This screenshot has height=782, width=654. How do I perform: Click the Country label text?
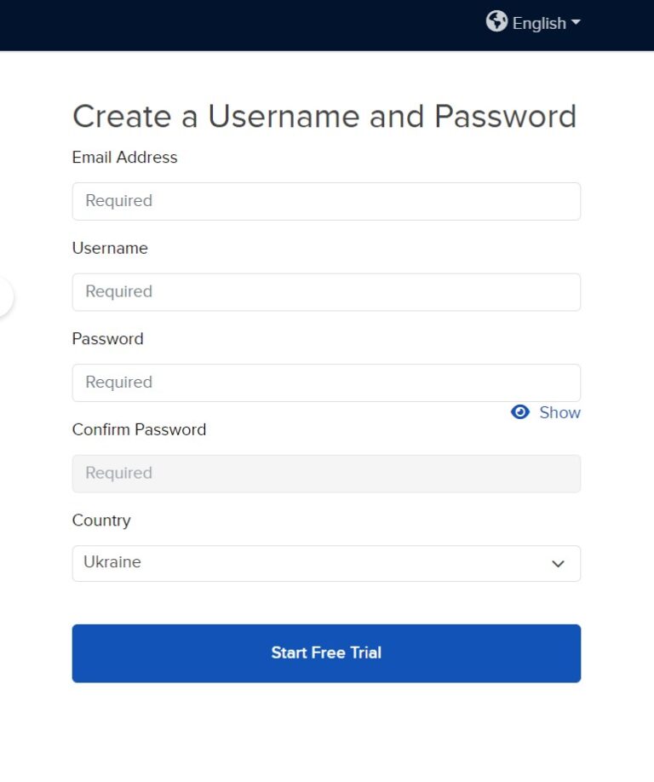[101, 520]
